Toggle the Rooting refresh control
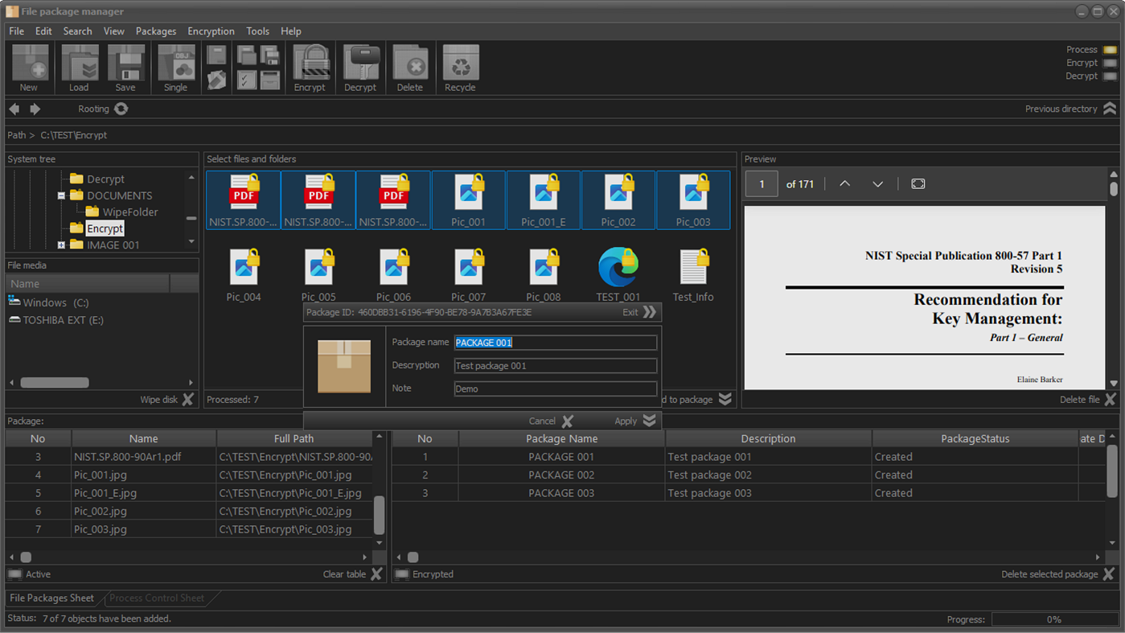 121,109
